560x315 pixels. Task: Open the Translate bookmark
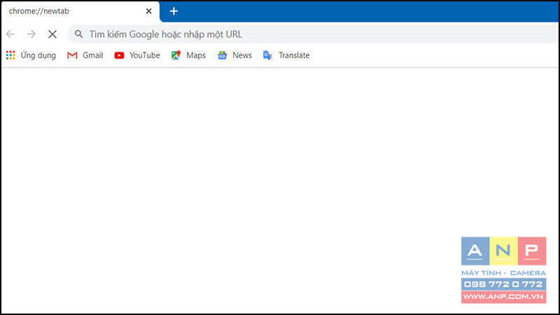[286, 55]
